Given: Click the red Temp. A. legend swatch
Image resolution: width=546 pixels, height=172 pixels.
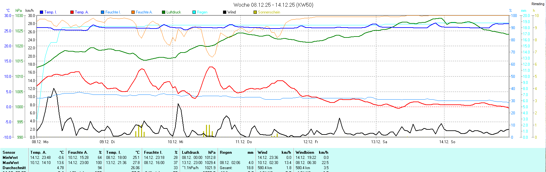Looking at the screenshot, I should 72,12.
